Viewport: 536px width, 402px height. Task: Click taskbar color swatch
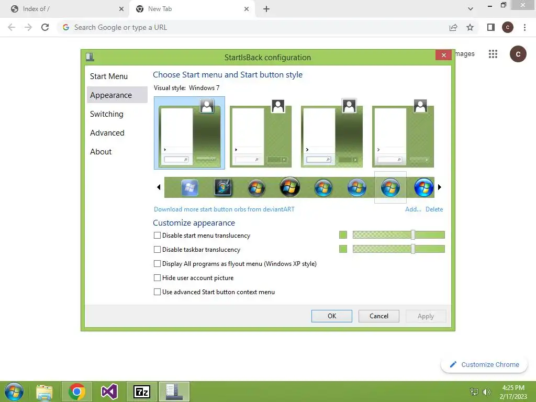click(x=343, y=249)
